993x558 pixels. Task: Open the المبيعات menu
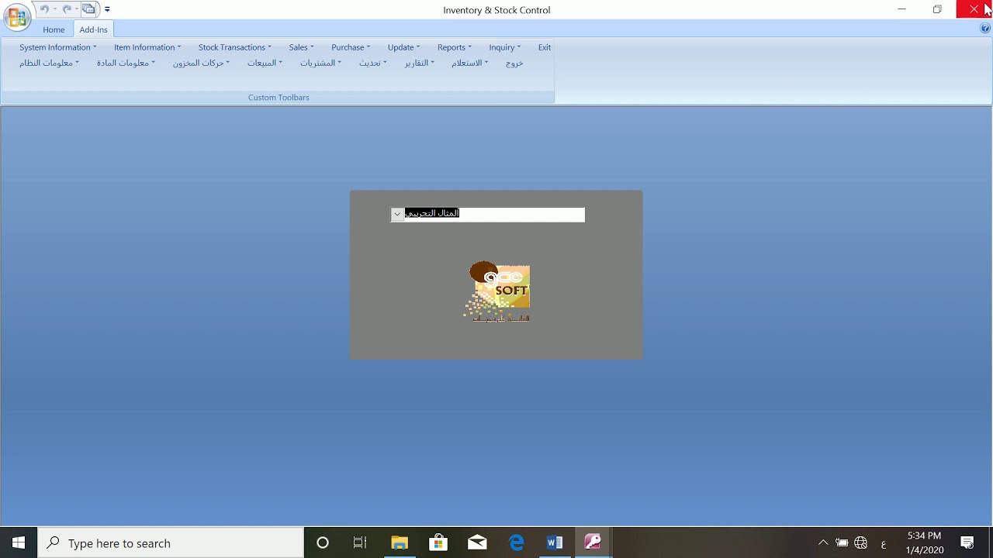point(265,63)
